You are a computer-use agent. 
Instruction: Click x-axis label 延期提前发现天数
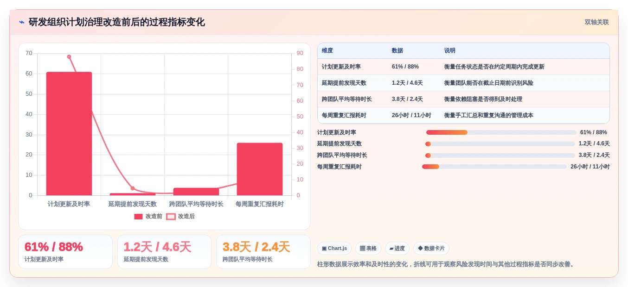pyautogui.click(x=133, y=204)
